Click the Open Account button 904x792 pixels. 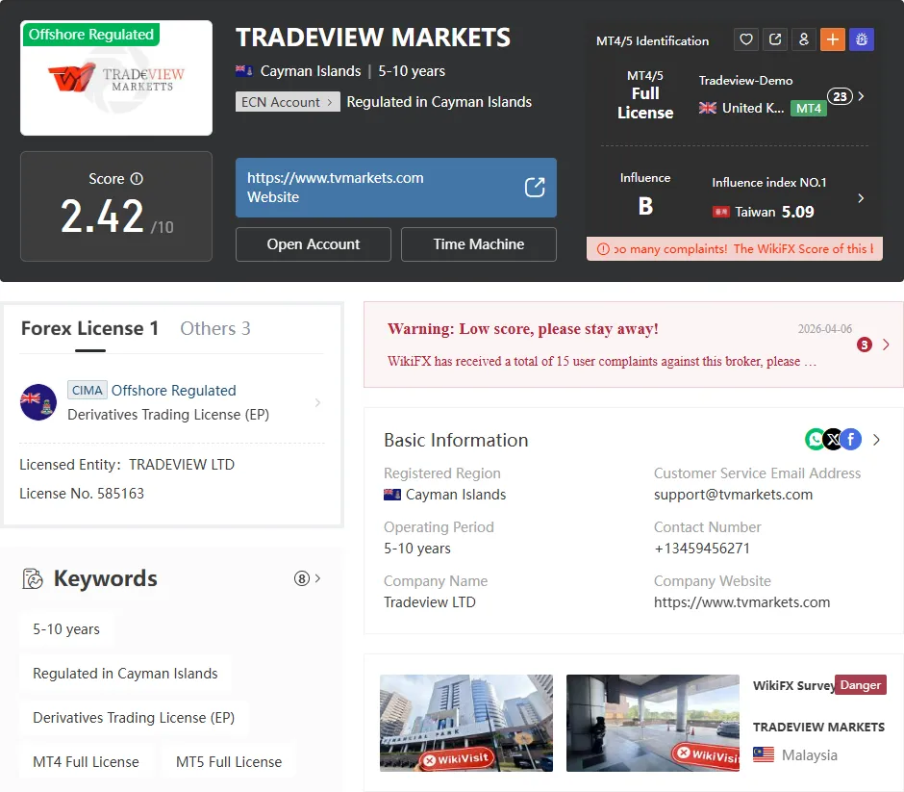[314, 244]
